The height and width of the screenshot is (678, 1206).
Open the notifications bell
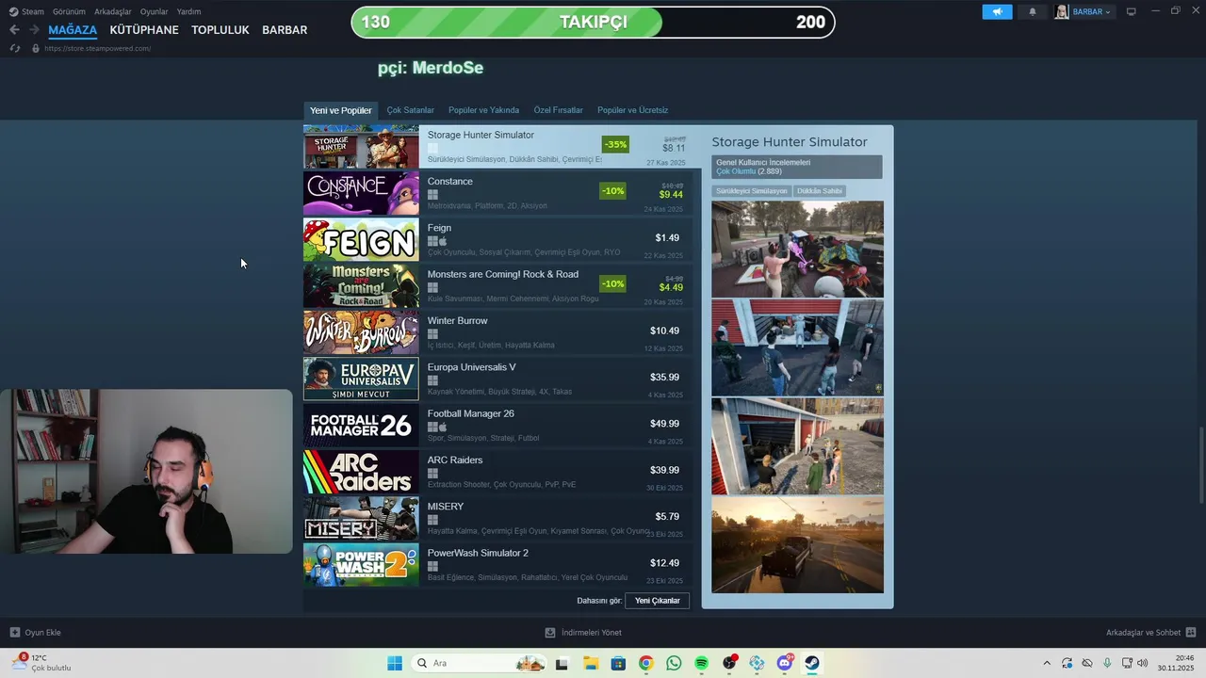pos(1033,11)
